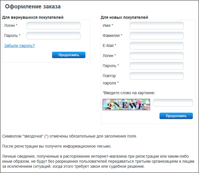Click the E-Mail * label

coord(109,46)
